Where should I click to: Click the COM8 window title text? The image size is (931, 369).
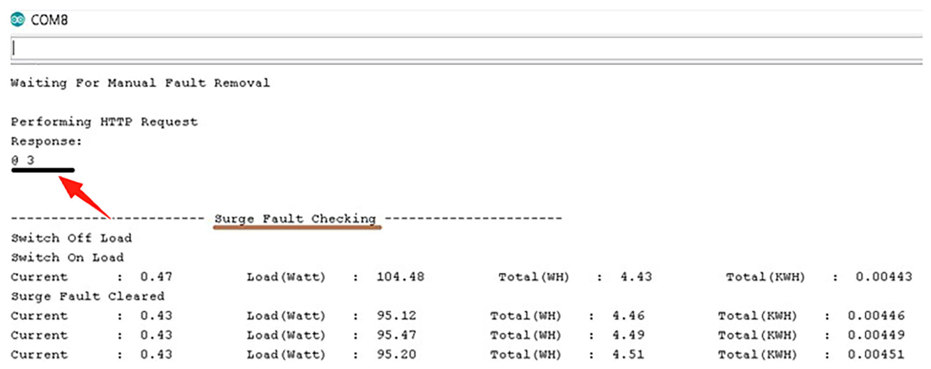point(49,20)
